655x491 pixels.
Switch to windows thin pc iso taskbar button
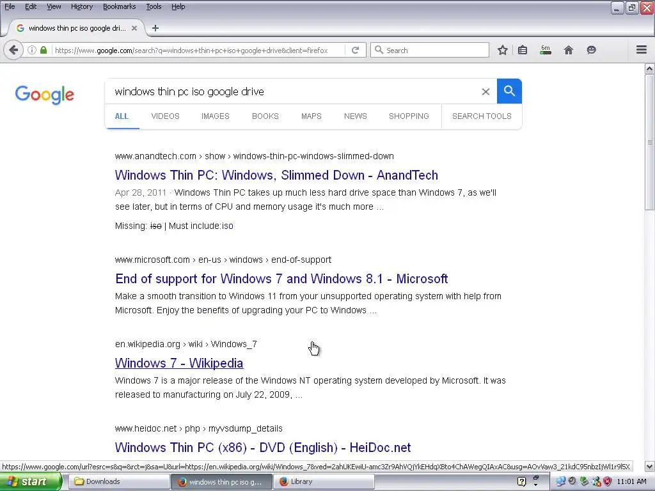click(x=221, y=481)
